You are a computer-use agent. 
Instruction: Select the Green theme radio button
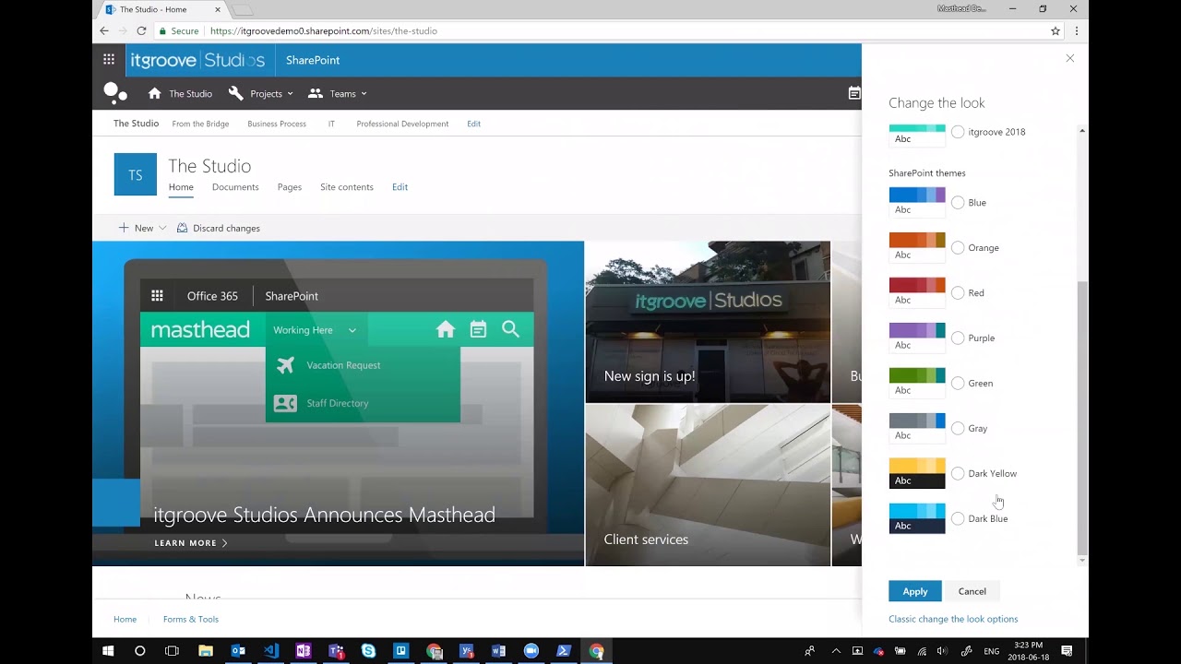[x=958, y=383]
